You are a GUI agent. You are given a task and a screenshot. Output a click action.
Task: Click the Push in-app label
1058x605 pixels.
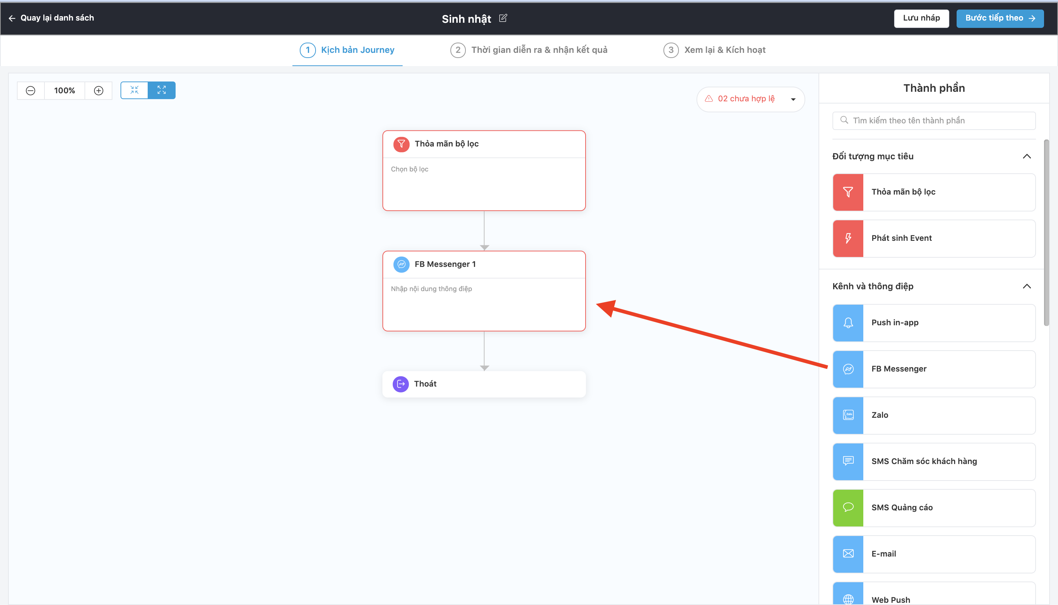pyautogui.click(x=895, y=323)
